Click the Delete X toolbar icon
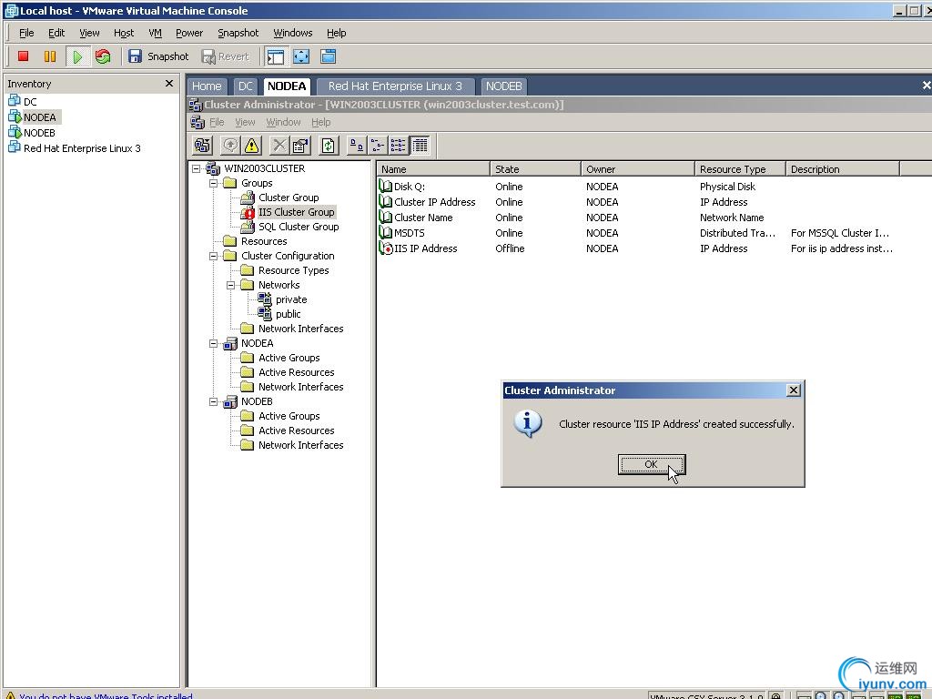This screenshot has height=699, width=932. pyautogui.click(x=279, y=145)
